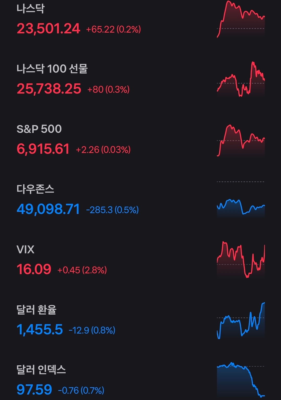View the VIX mini sparkline chart

pos(241,260)
